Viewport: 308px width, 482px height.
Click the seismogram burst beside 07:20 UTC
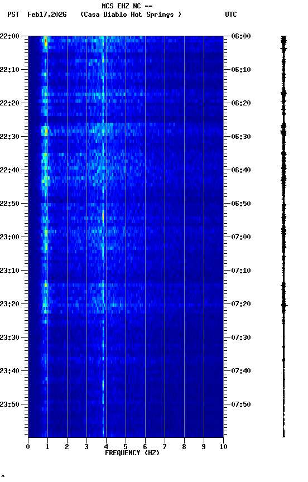click(283, 305)
